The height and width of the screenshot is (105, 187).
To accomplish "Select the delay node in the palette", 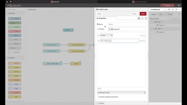I will click(15, 84).
